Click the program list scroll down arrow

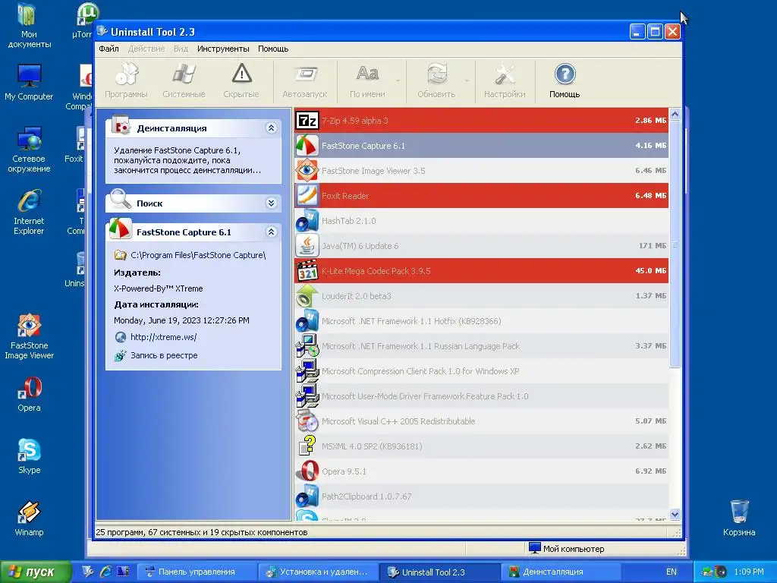coord(675,514)
